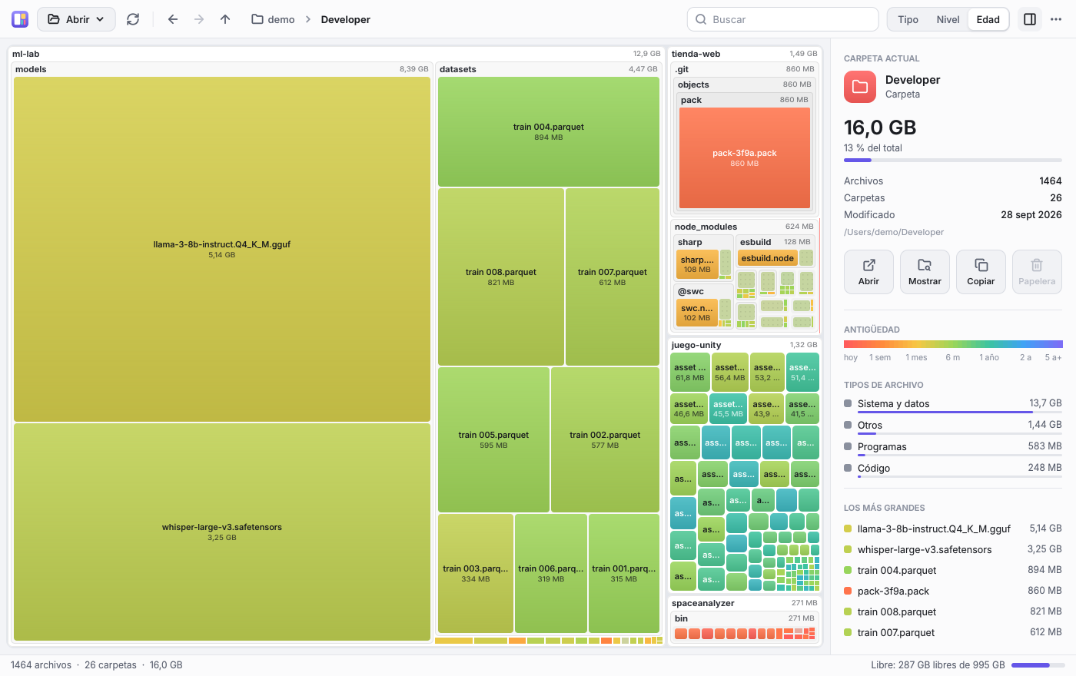
Task: Open the more options ellipsis menu
Action: [1056, 19]
